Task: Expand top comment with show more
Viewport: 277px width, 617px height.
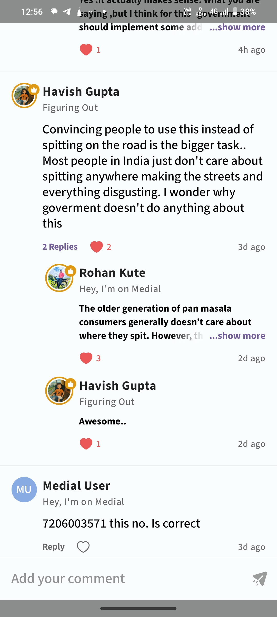Action: 237,27
